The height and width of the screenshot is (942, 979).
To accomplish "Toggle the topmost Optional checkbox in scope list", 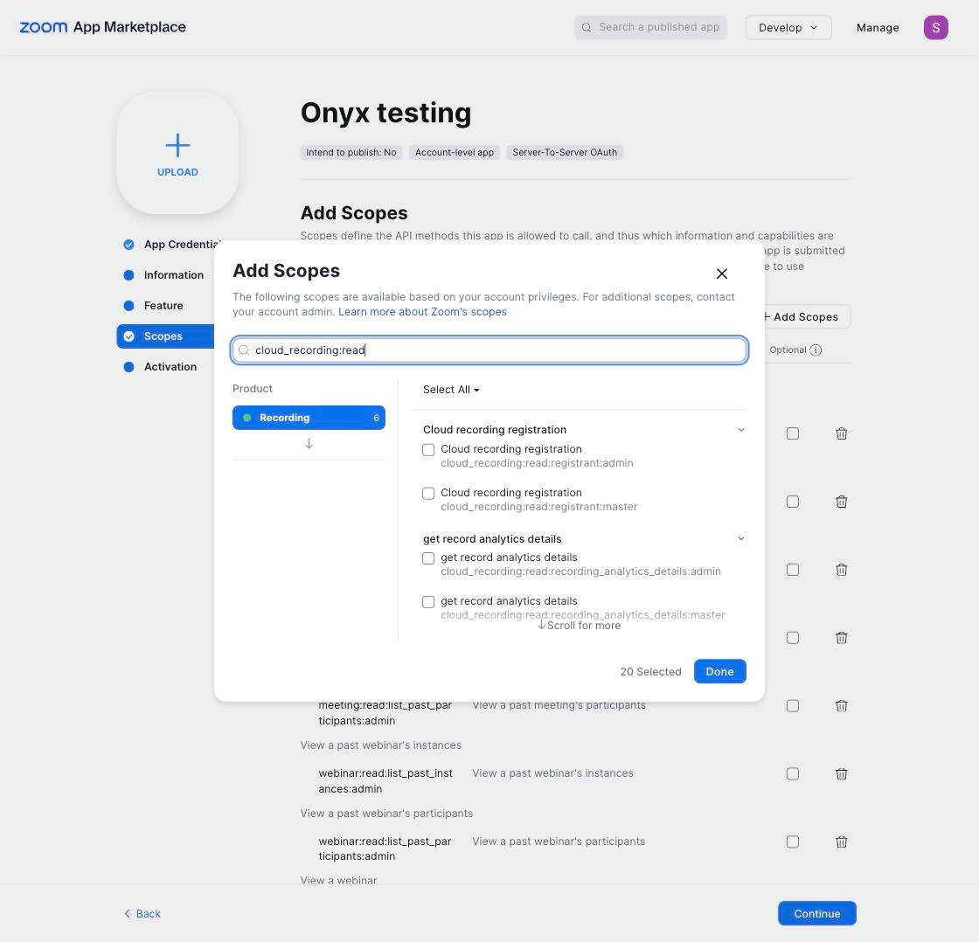I will pos(792,433).
